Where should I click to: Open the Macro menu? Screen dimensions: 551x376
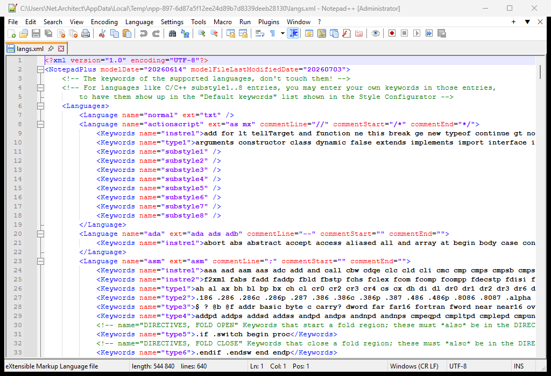[223, 21]
